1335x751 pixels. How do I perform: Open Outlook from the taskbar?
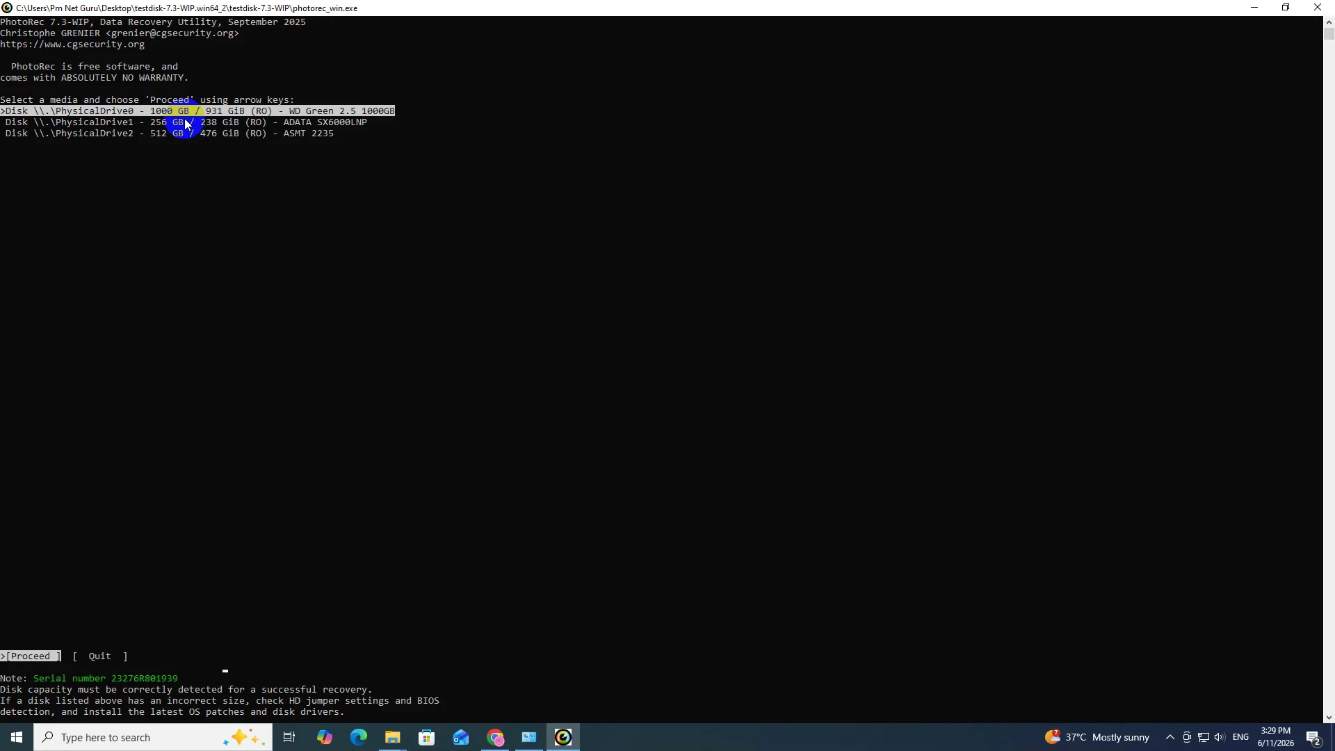(x=460, y=737)
